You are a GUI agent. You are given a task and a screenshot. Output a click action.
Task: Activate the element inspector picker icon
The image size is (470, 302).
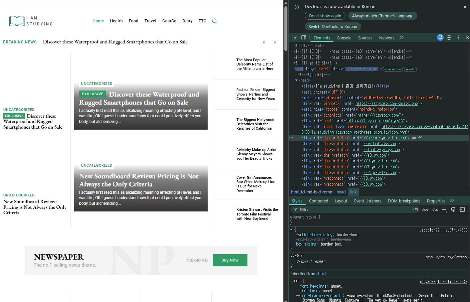click(294, 38)
